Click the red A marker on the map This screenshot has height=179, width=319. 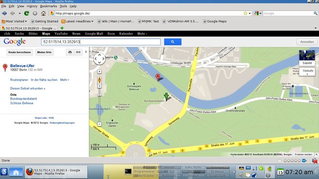pyautogui.click(x=158, y=78)
